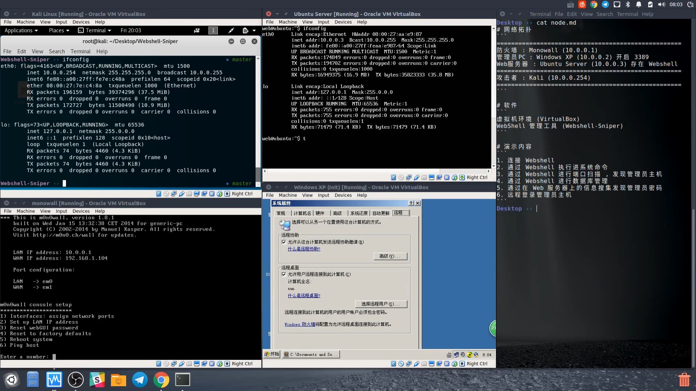Select Applications menu in Kali Linux desktop
The image size is (696, 391).
(19, 30)
